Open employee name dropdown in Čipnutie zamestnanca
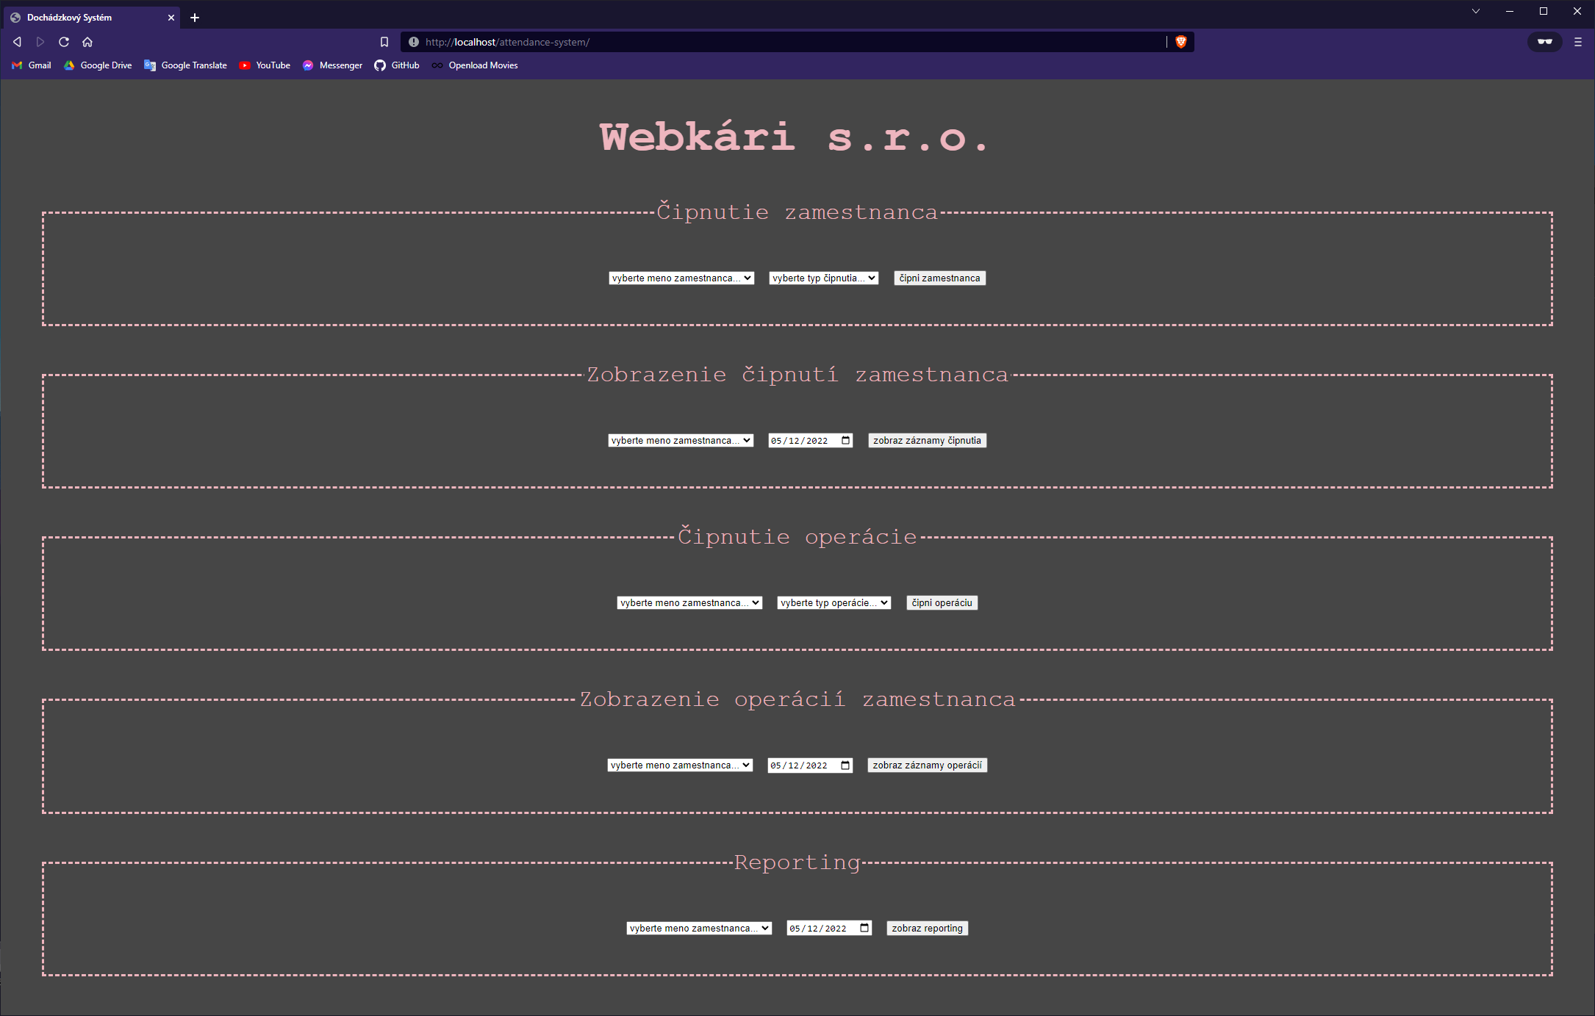 point(681,278)
